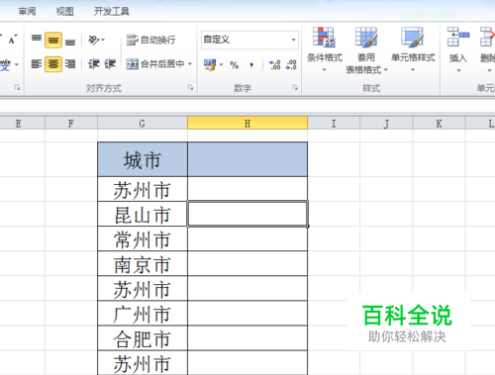The width and height of the screenshot is (495, 375).
Task: Open the 开发工具 tab
Action: click(112, 12)
